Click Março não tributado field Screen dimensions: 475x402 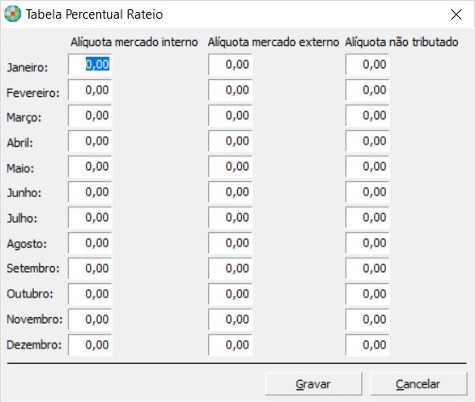367,116
